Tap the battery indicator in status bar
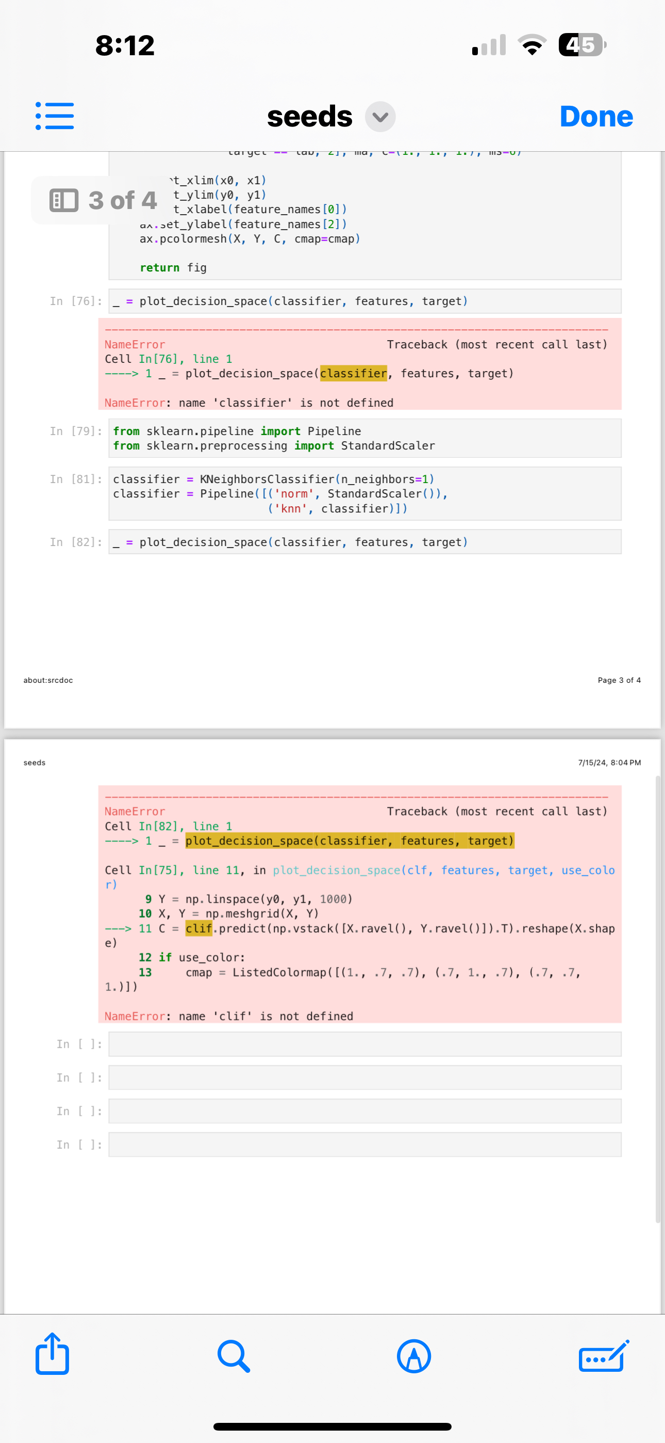Screen dimensions: 665x1443 point(582,45)
